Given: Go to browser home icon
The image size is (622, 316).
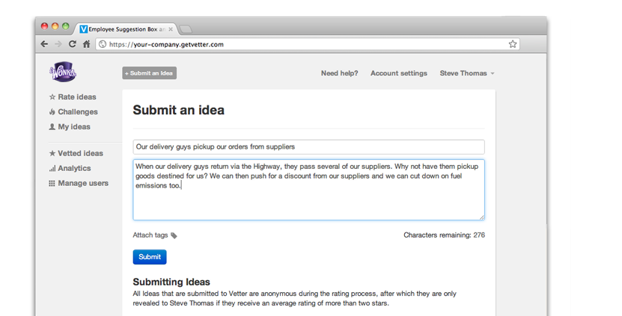Looking at the screenshot, I should pos(87,44).
